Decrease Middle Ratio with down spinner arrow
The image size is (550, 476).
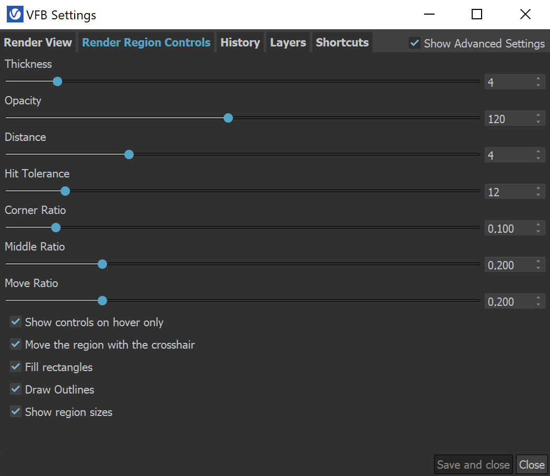click(538, 268)
